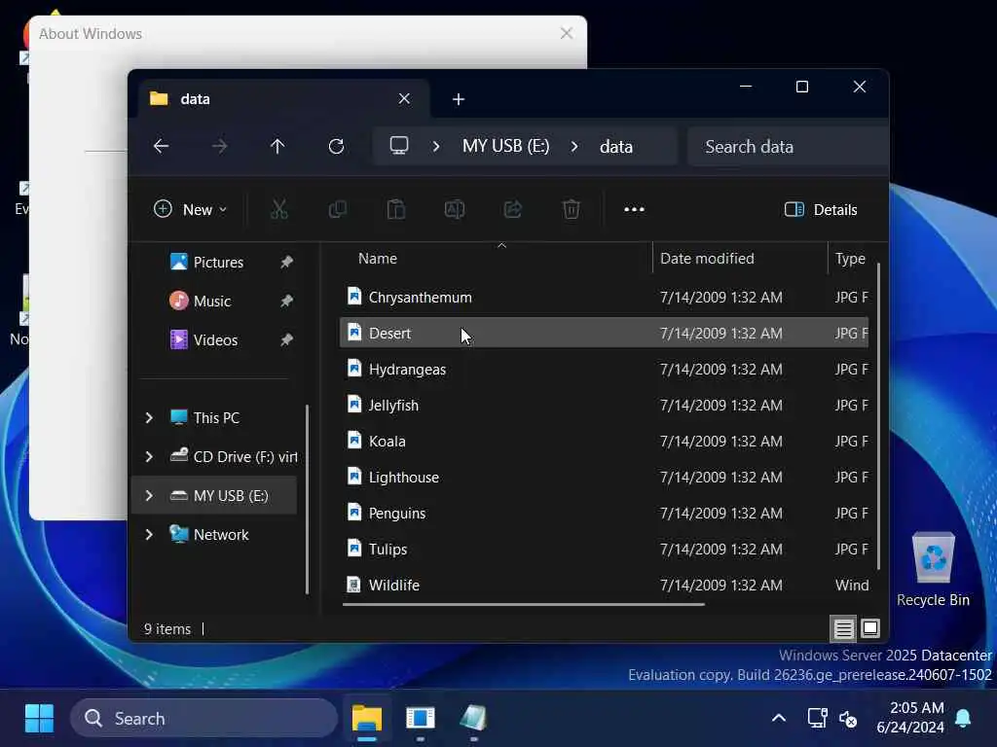Select the Jellyfish file

point(604,405)
